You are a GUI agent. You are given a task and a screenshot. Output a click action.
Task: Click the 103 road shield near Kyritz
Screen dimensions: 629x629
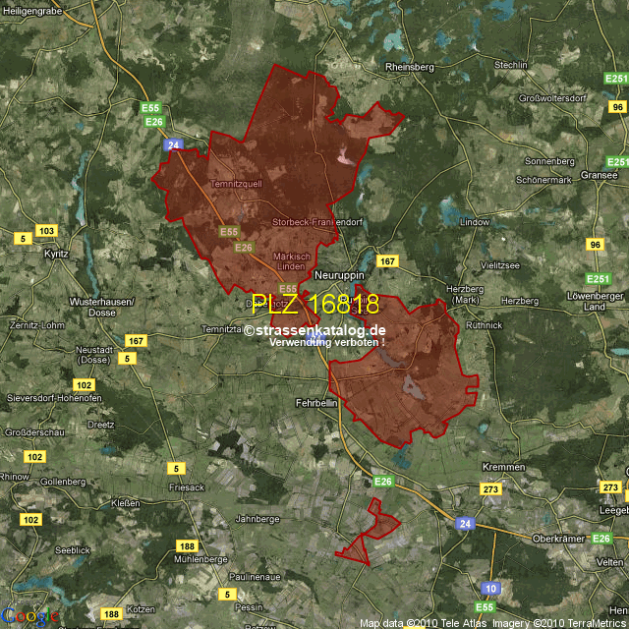pos(46,230)
